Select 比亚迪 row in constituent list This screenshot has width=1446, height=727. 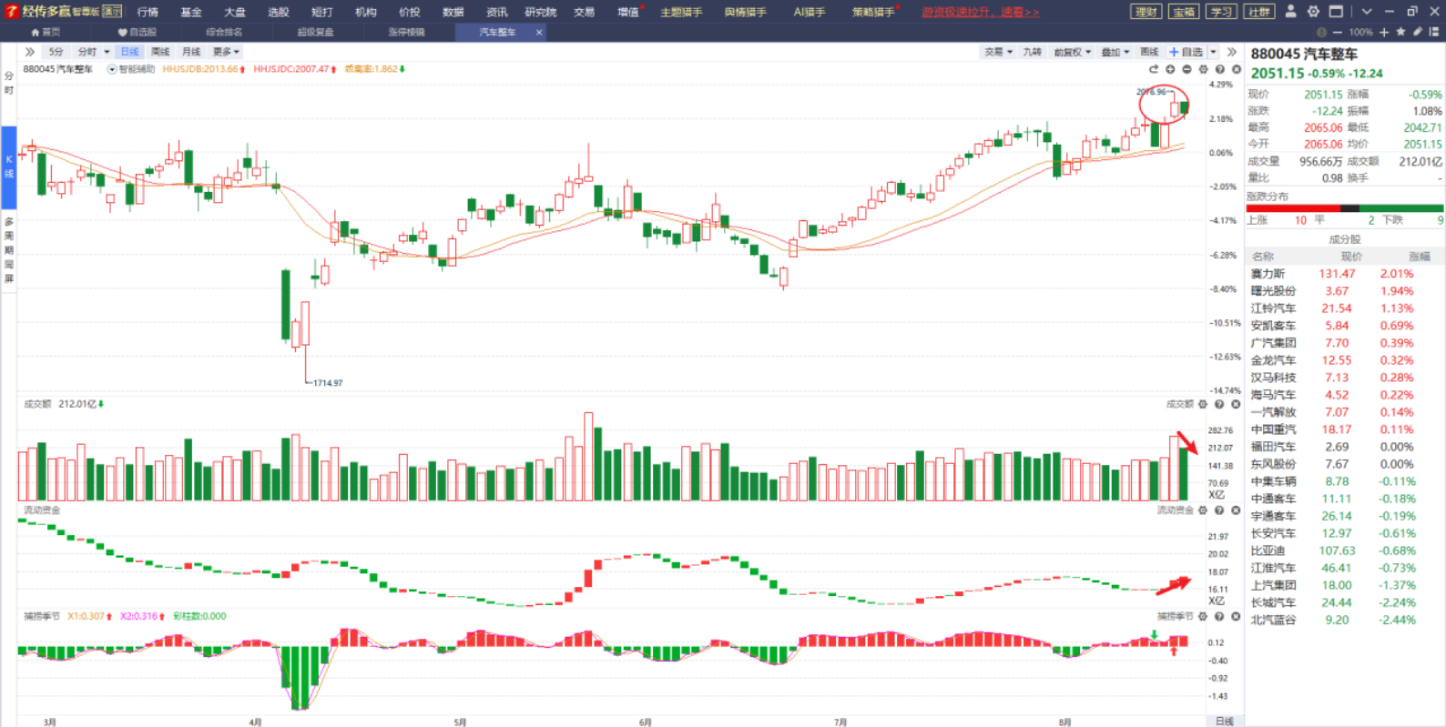point(1344,550)
